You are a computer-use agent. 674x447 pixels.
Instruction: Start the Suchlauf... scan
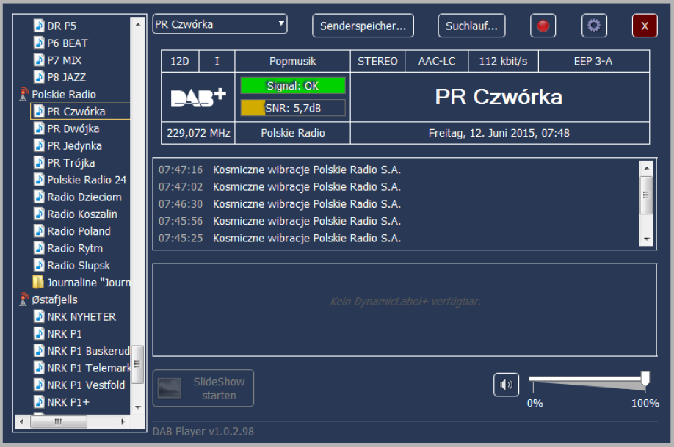(471, 26)
